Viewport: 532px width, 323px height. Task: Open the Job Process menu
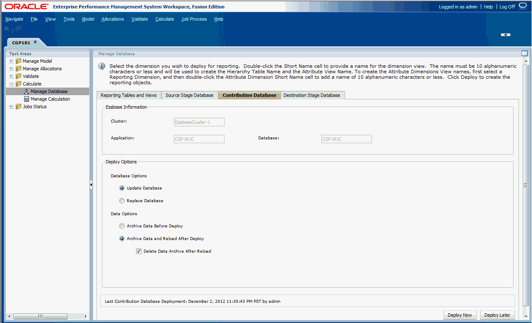[194, 19]
